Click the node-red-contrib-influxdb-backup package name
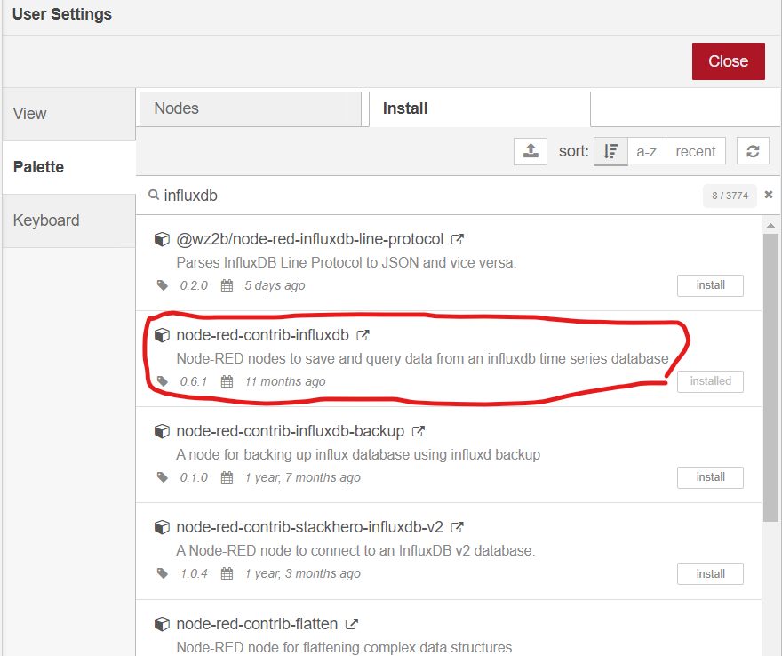Viewport: 782px width, 656px height. [291, 431]
